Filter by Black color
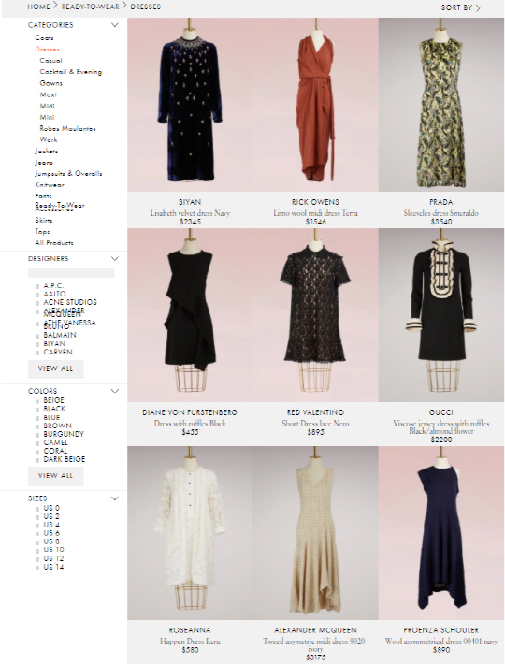The width and height of the screenshot is (505, 664). tap(54, 409)
